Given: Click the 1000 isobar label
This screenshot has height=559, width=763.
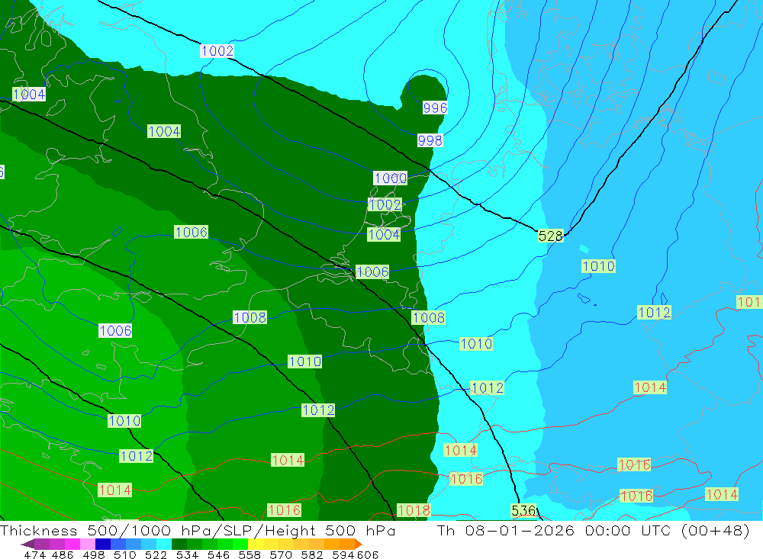Looking at the screenshot, I should pos(390,178).
